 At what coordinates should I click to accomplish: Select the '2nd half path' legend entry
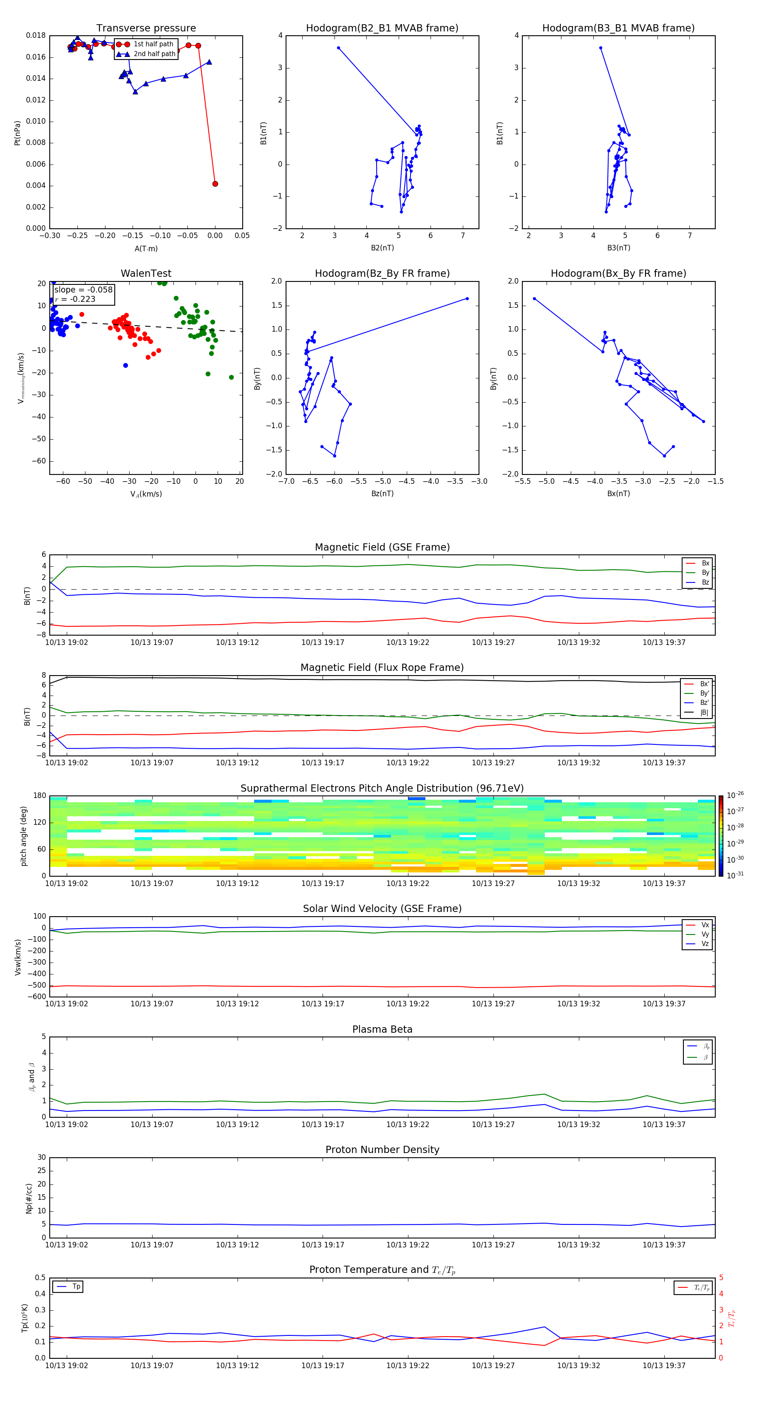[147, 54]
